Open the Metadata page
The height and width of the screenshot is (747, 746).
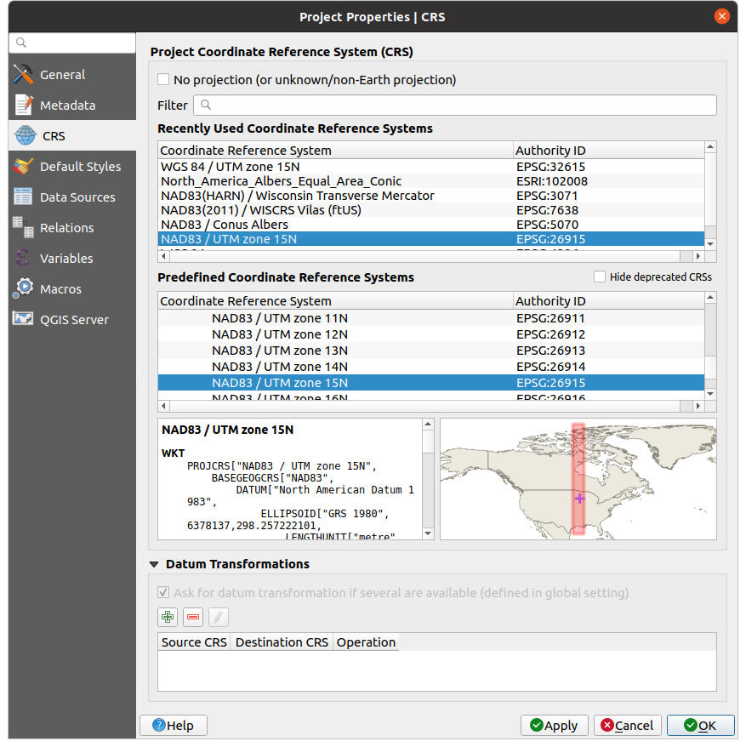tap(67, 105)
